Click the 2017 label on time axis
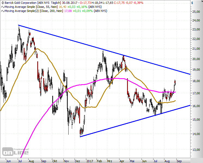This screenshot has height=163, width=203. click(x=90, y=161)
